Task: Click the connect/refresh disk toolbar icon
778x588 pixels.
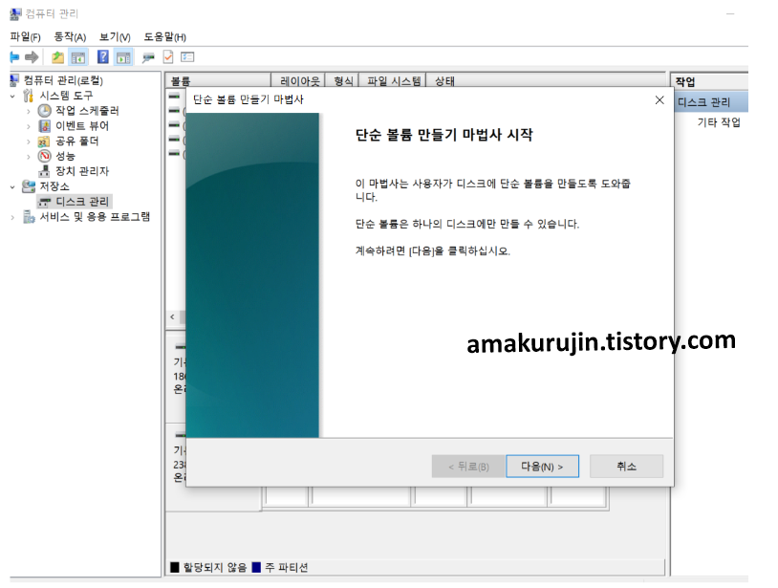Action: (148, 58)
